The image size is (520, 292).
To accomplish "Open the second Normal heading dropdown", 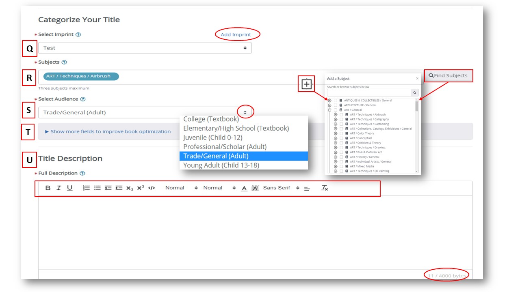I will tap(219, 188).
